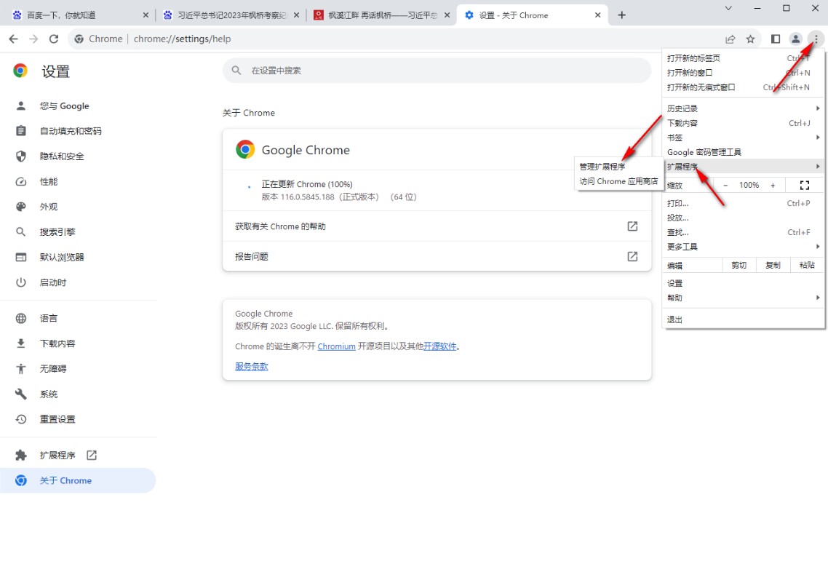Expand 扩展程序 submenu in Chrome menu
The width and height of the screenshot is (828, 572).
[x=743, y=167]
